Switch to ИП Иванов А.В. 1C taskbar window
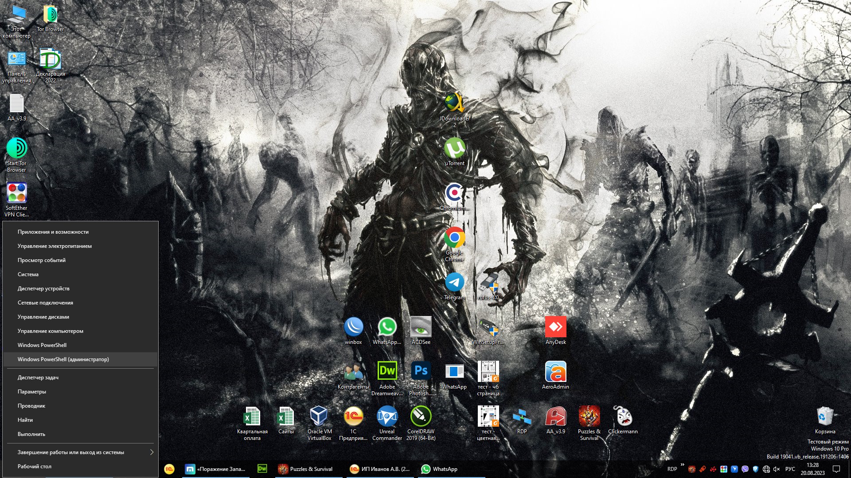851x478 pixels. (380, 469)
